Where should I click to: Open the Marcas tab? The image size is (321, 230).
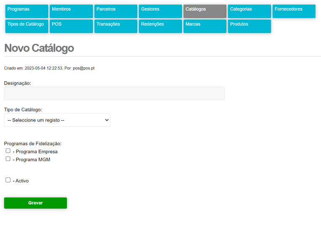click(x=204, y=26)
